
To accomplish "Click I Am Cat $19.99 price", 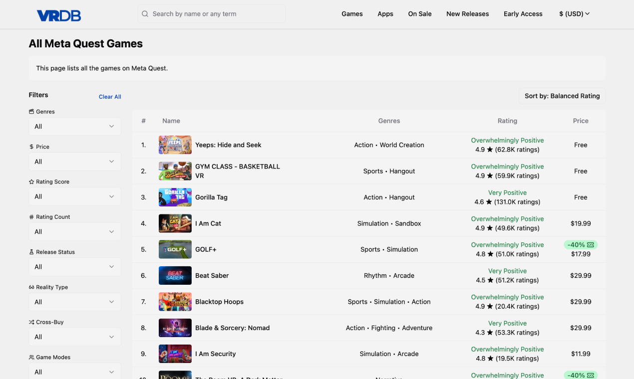I will coord(581,223).
